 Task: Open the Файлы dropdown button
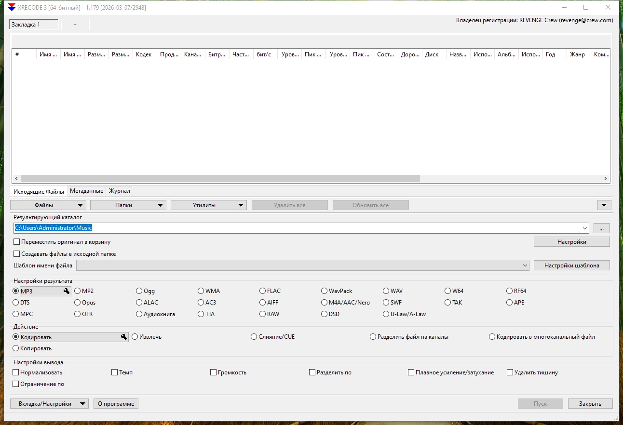48,205
